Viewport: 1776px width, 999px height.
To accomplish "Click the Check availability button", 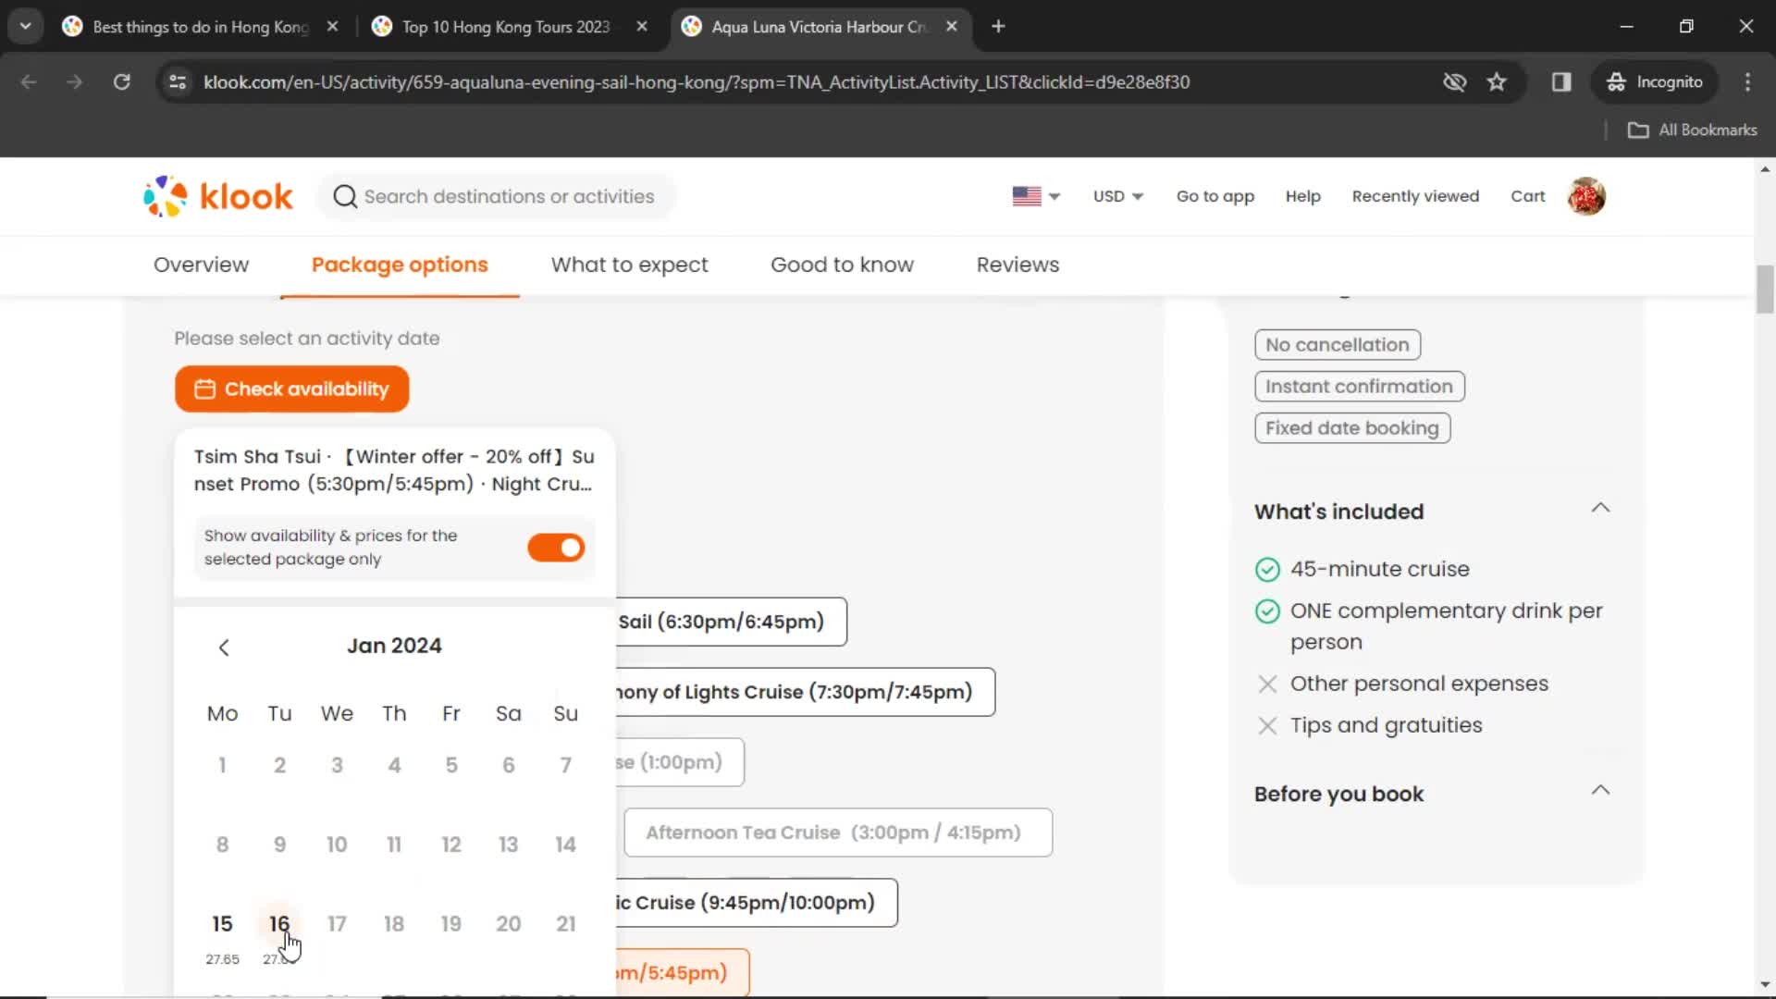I will pyautogui.click(x=290, y=388).
